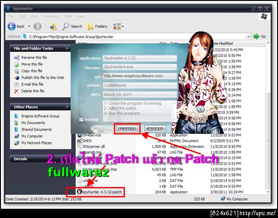The image size is (278, 218).
Task: Collapse the File and Folder Tasks panel
Action: point(67,48)
